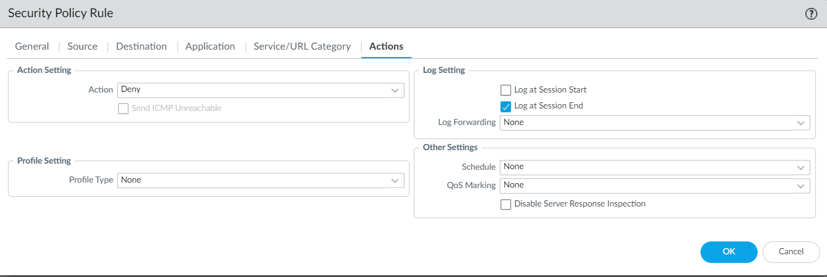Open the Profile Type dropdown

(x=395, y=180)
